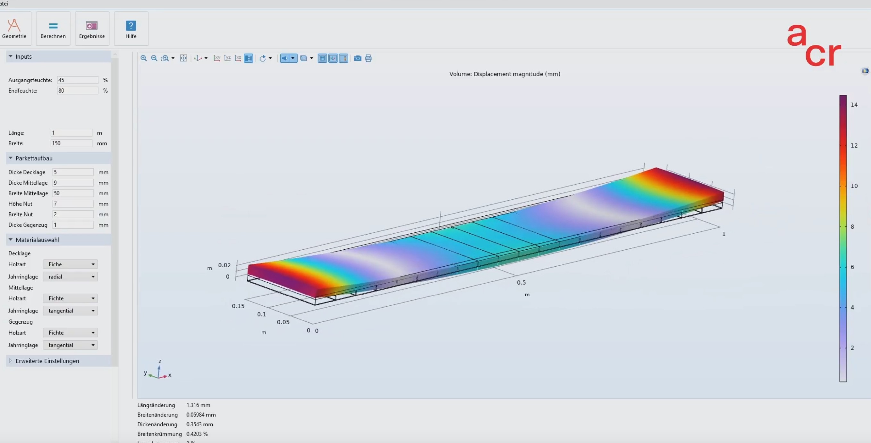Open the Datei menu

click(x=4, y=4)
